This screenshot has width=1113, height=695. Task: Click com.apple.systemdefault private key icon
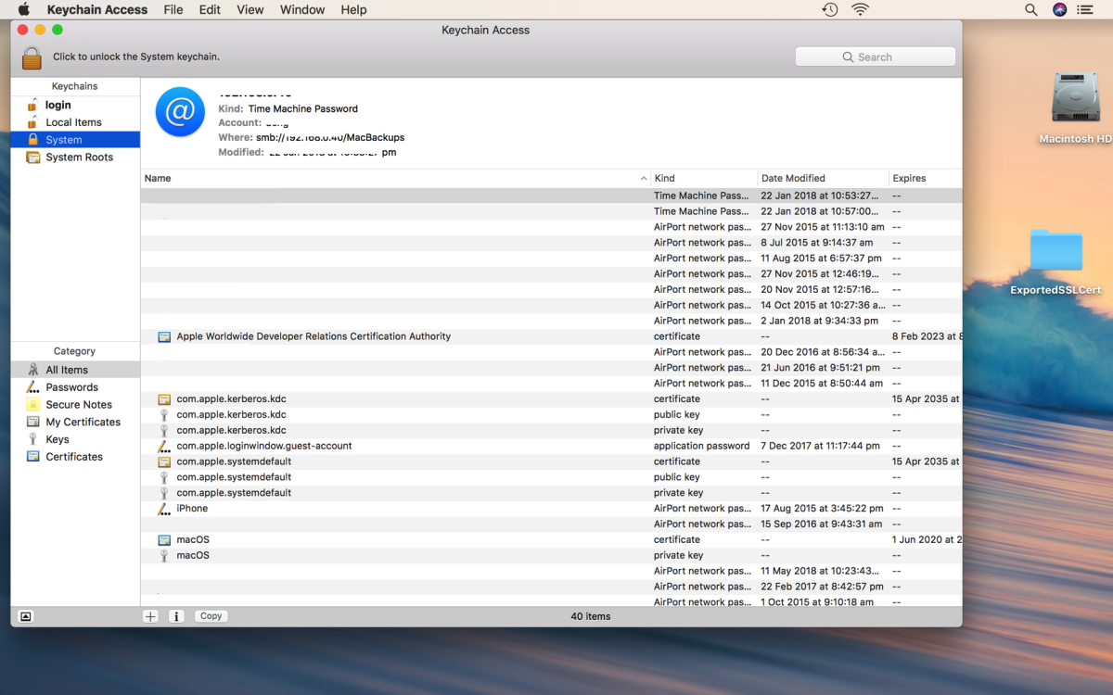point(164,493)
